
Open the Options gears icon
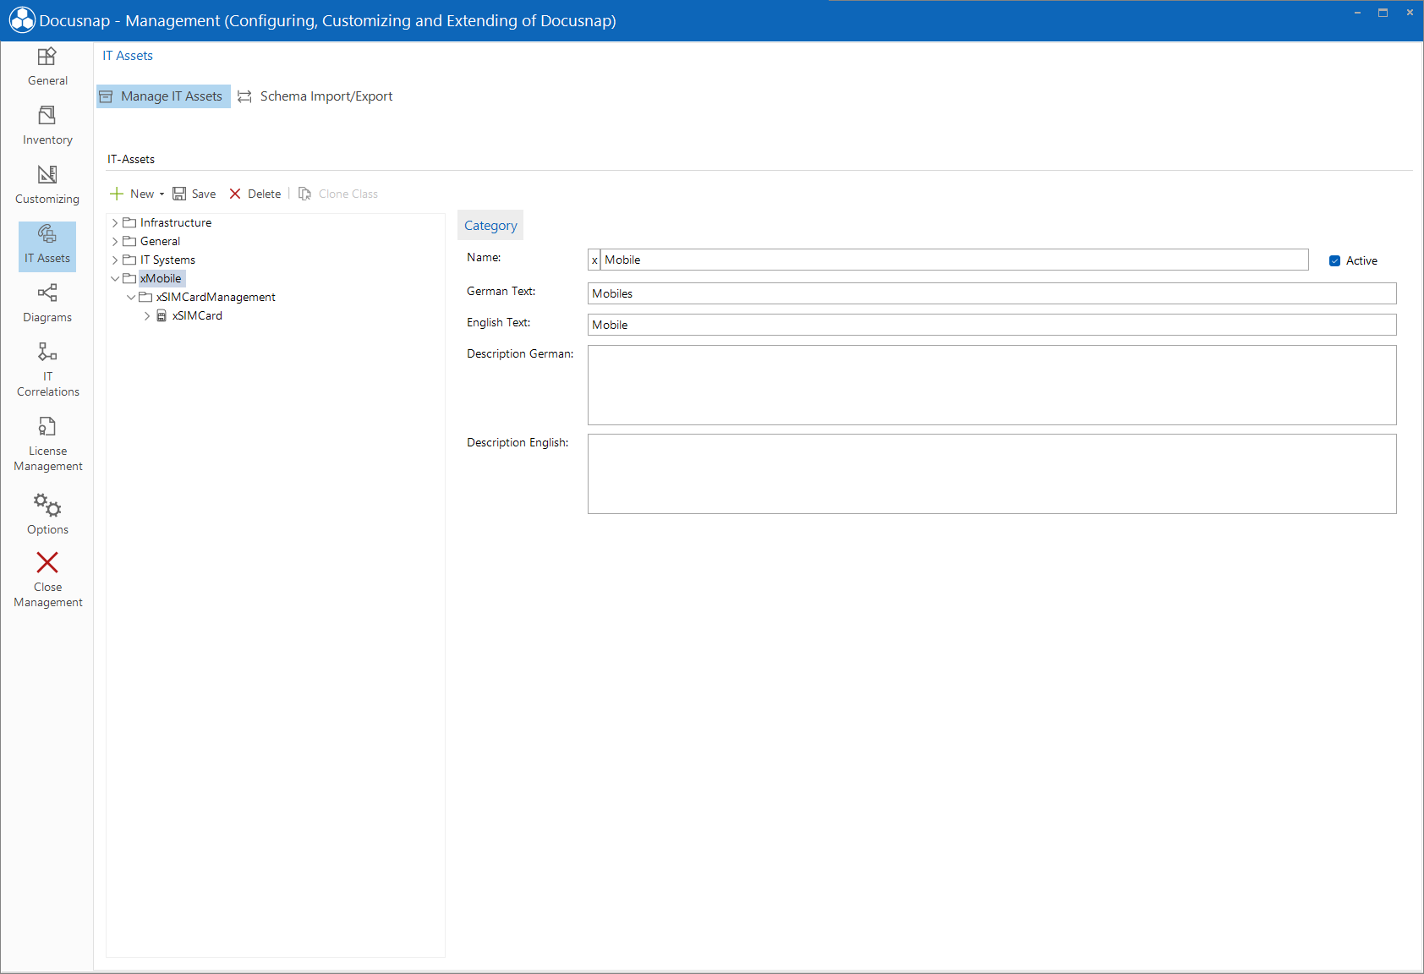pos(47,505)
